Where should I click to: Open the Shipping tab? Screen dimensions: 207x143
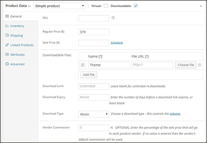[x=20, y=35]
